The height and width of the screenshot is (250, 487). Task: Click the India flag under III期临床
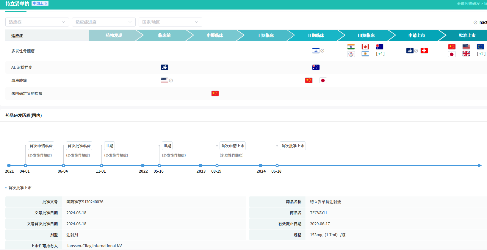coord(351,47)
